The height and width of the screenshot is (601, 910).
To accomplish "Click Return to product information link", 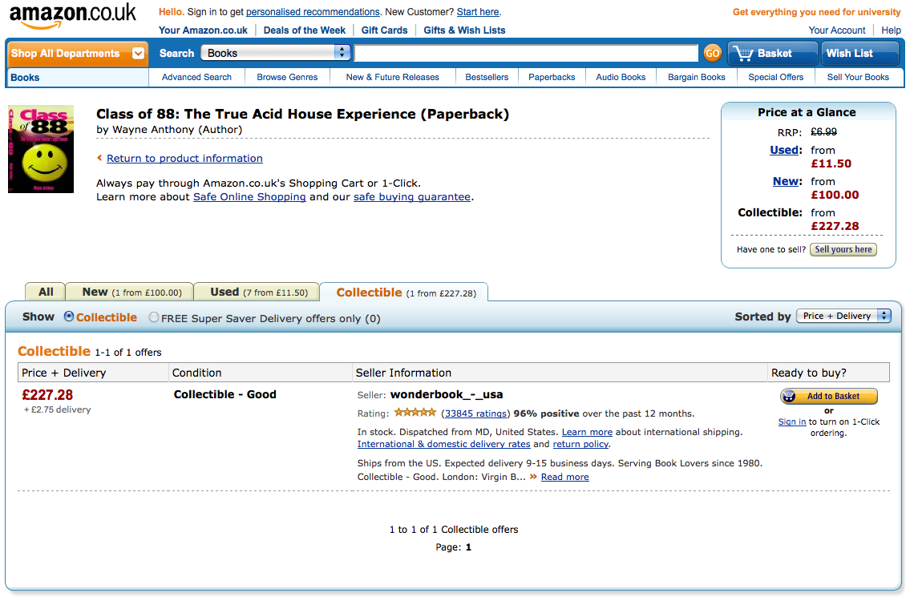I will (184, 159).
